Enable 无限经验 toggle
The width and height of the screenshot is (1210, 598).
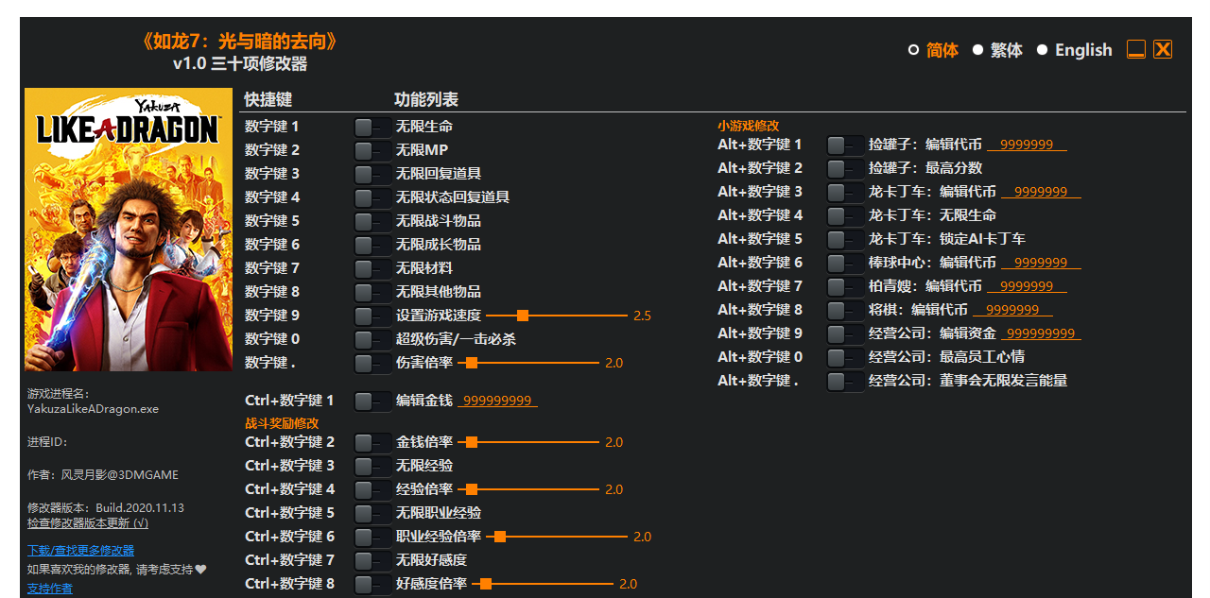(x=372, y=466)
